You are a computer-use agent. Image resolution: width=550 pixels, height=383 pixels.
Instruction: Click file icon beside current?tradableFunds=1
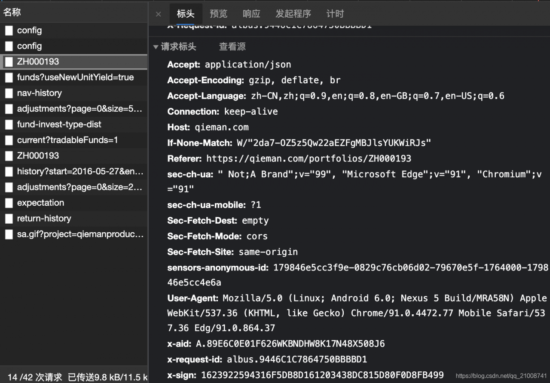[9, 140]
